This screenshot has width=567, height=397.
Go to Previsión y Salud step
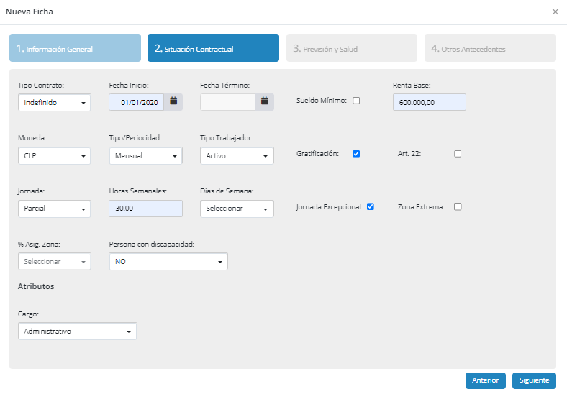point(352,48)
